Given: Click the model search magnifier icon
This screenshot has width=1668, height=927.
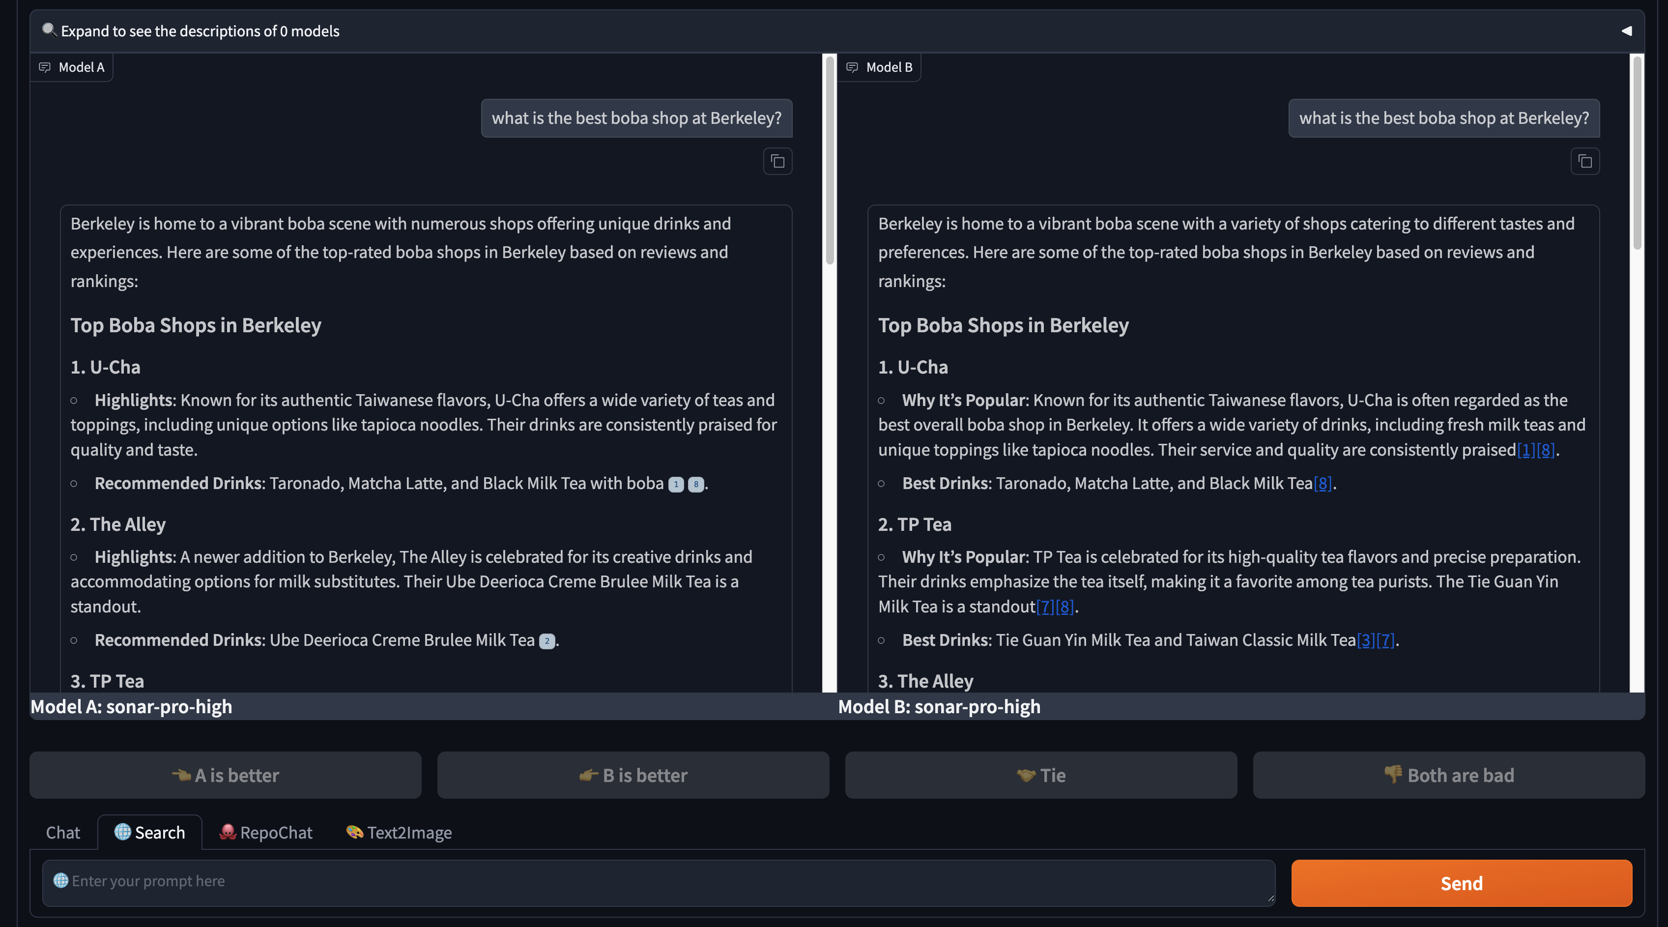Looking at the screenshot, I should click(48, 29).
